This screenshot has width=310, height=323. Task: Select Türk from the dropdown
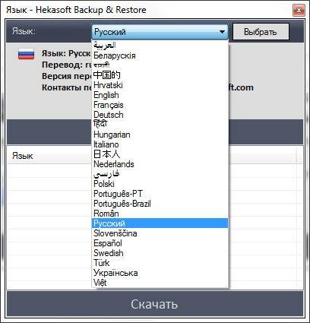pyautogui.click(x=160, y=263)
